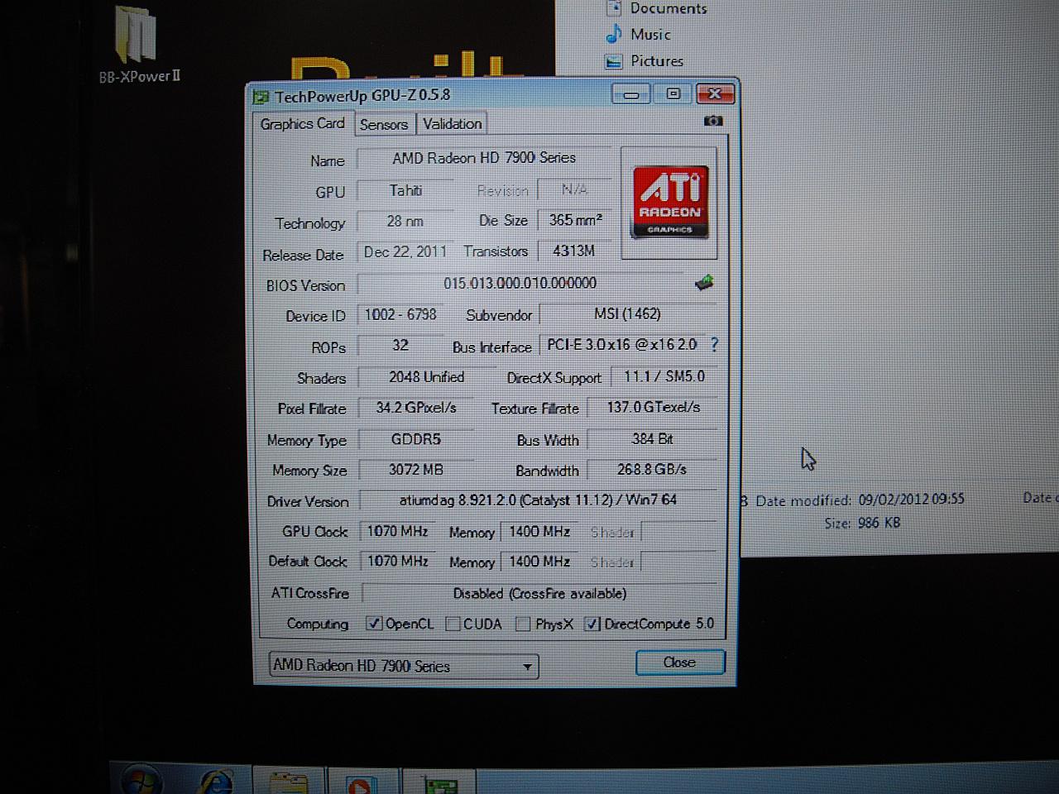Click the Technology field 28 nm
The image size is (1059, 794).
[405, 222]
